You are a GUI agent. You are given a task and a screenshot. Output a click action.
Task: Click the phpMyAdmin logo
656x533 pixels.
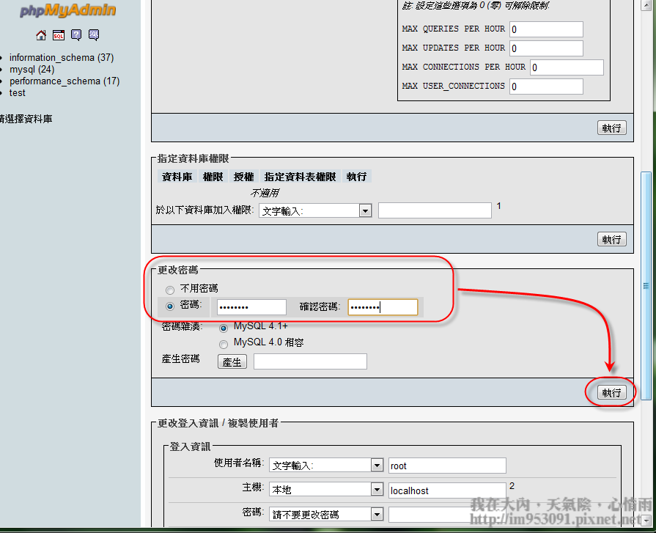pos(68,11)
